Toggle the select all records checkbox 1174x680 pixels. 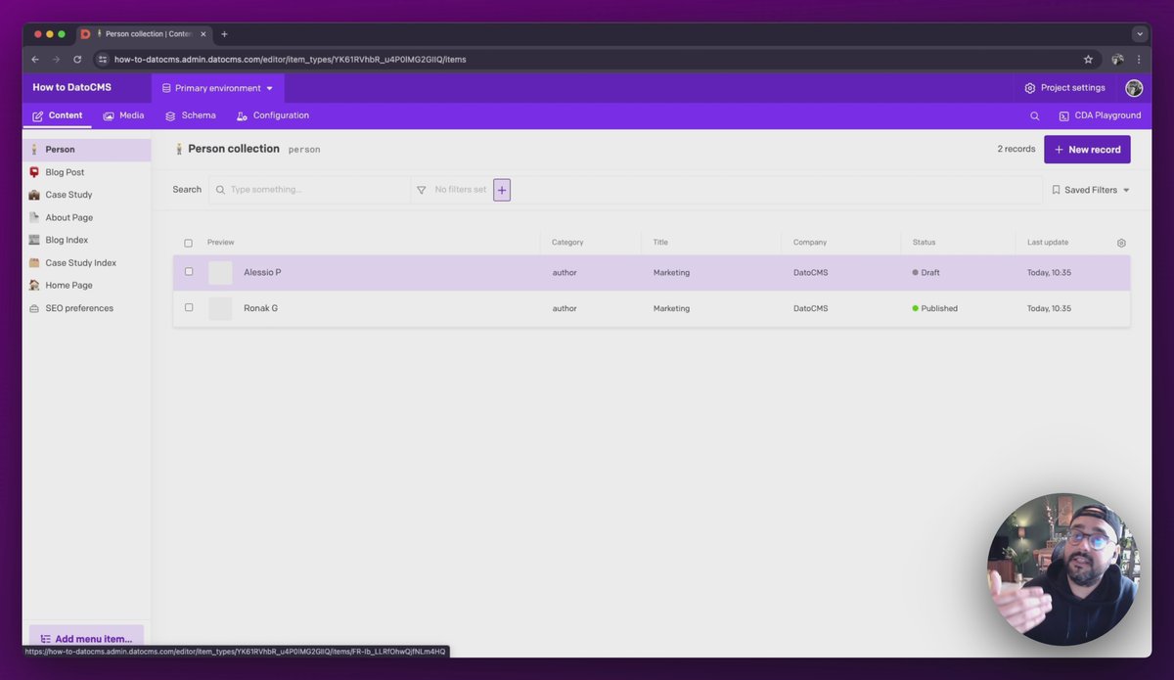tap(189, 243)
